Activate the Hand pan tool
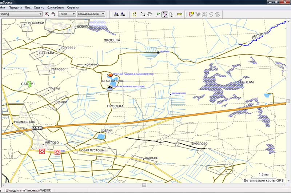Screen dimensions: 291x193 [x=149, y=14]
